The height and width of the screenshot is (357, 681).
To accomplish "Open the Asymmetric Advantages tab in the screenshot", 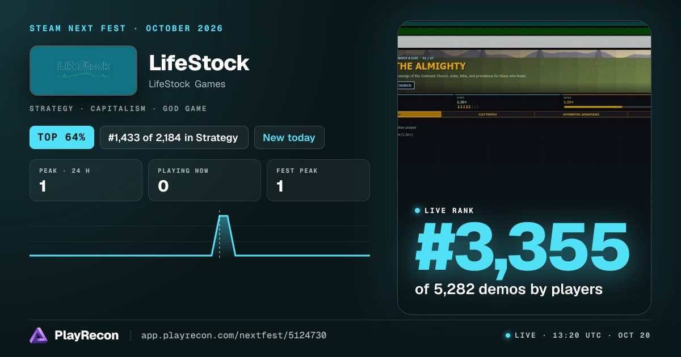I will pos(581,114).
